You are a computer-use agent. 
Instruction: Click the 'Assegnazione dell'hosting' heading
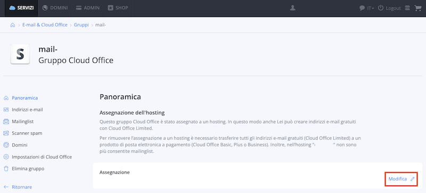(132, 112)
